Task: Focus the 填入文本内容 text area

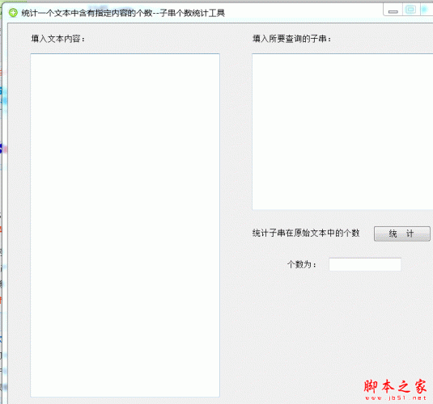Action: pyautogui.click(x=125, y=225)
